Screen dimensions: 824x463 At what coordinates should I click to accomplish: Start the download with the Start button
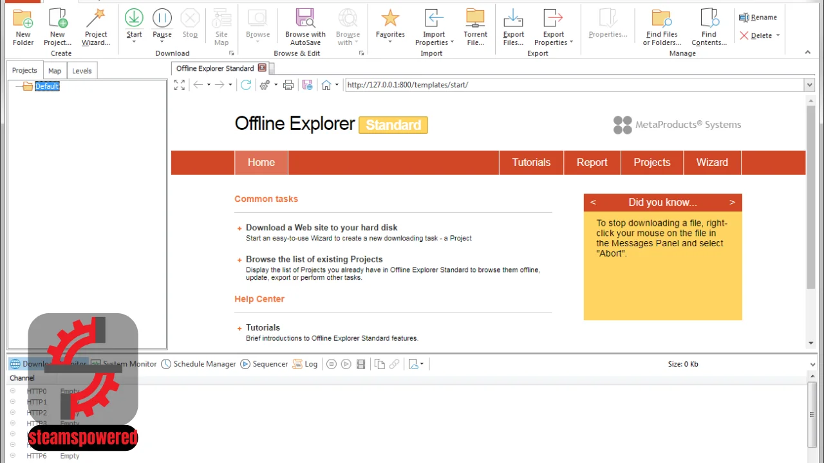coord(134,22)
